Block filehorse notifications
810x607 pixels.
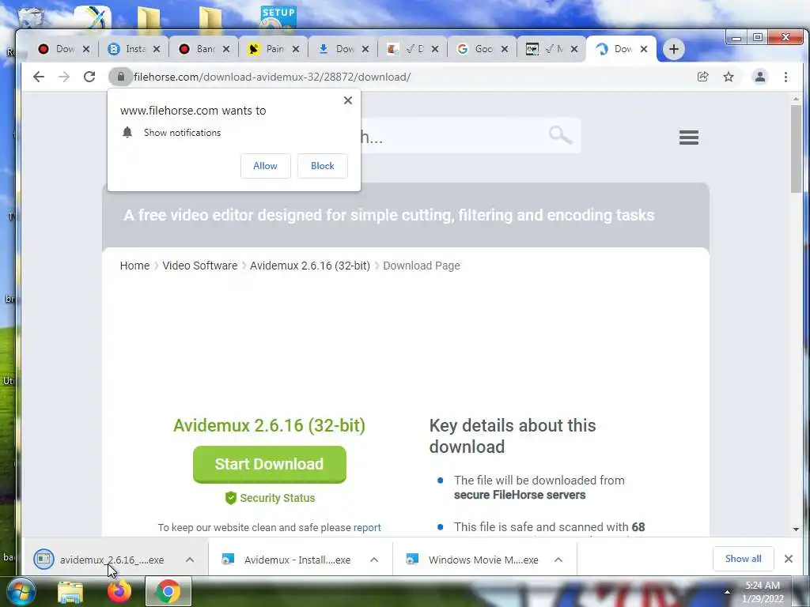coord(323,166)
